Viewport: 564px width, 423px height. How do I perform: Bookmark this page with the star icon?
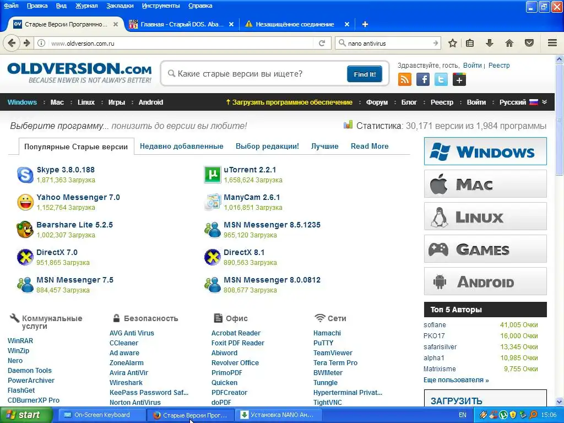453,43
